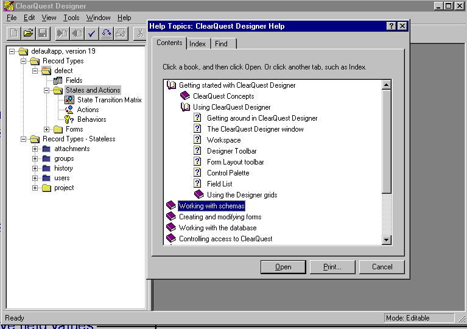
Task: Open the State Transition Matrix node
Action: 109,100
